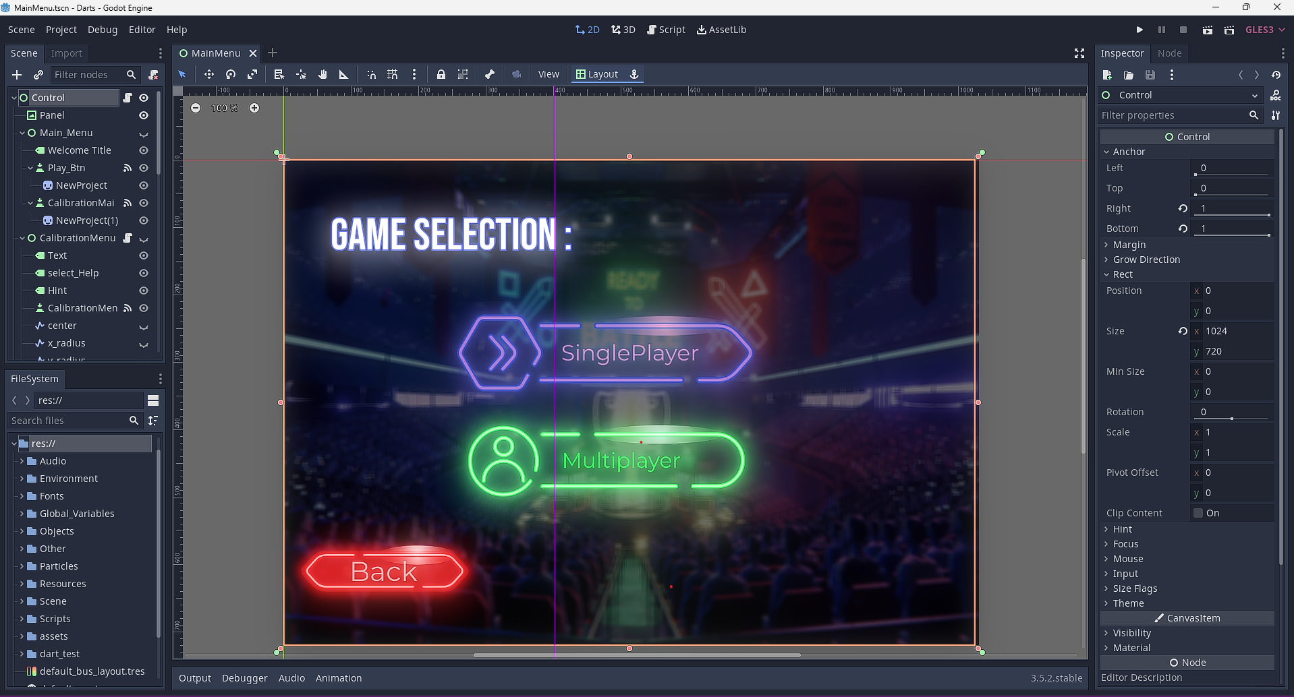Enable the Pan Mode tool

[322, 74]
